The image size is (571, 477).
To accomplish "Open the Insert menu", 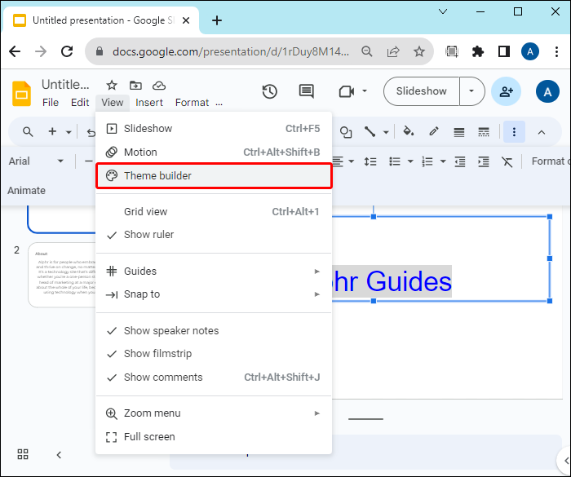I will (149, 103).
